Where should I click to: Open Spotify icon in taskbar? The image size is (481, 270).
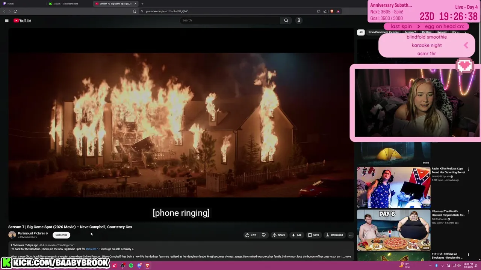click(x=131, y=265)
